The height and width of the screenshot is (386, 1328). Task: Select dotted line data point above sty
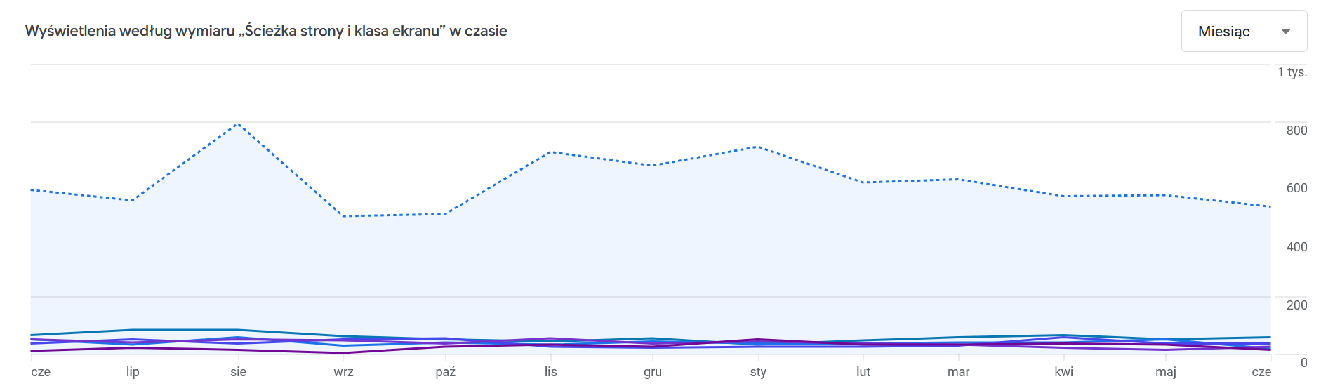coord(757,147)
